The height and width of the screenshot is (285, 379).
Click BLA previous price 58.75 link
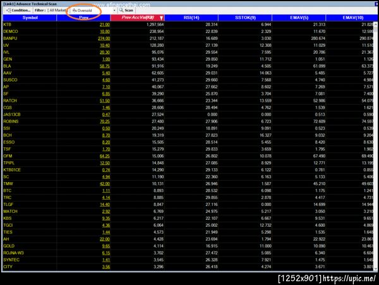pos(105,66)
